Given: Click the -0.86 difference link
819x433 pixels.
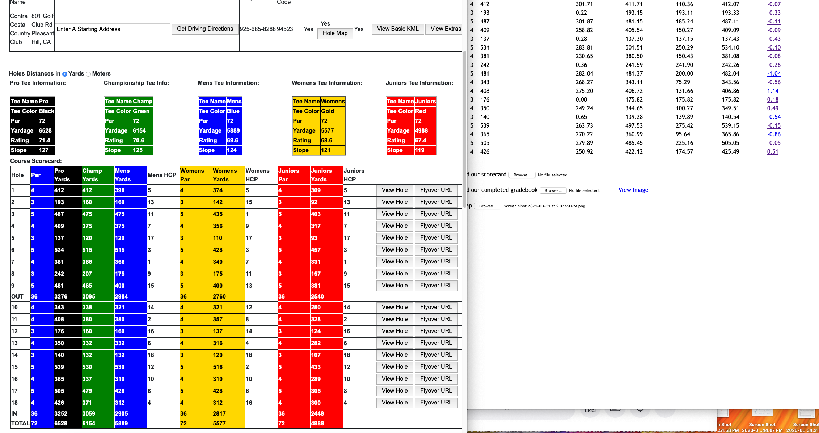Looking at the screenshot, I should click(x=774, y=134).
